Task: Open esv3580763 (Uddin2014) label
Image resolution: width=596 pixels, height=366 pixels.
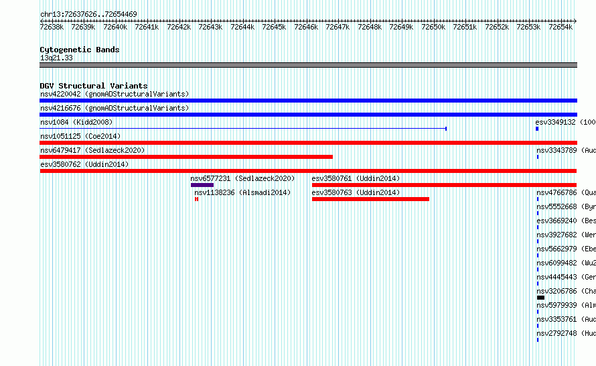Action: pyautogui.click(x=356, y=192)
